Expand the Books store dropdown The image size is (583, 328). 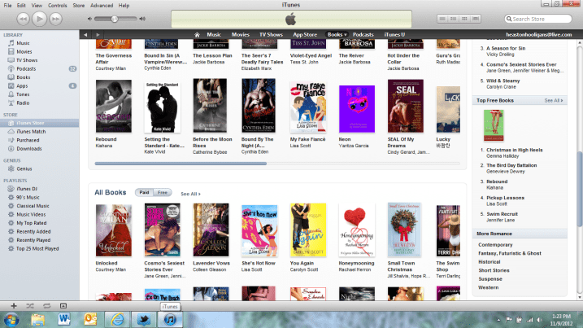[x=337, y=34]
